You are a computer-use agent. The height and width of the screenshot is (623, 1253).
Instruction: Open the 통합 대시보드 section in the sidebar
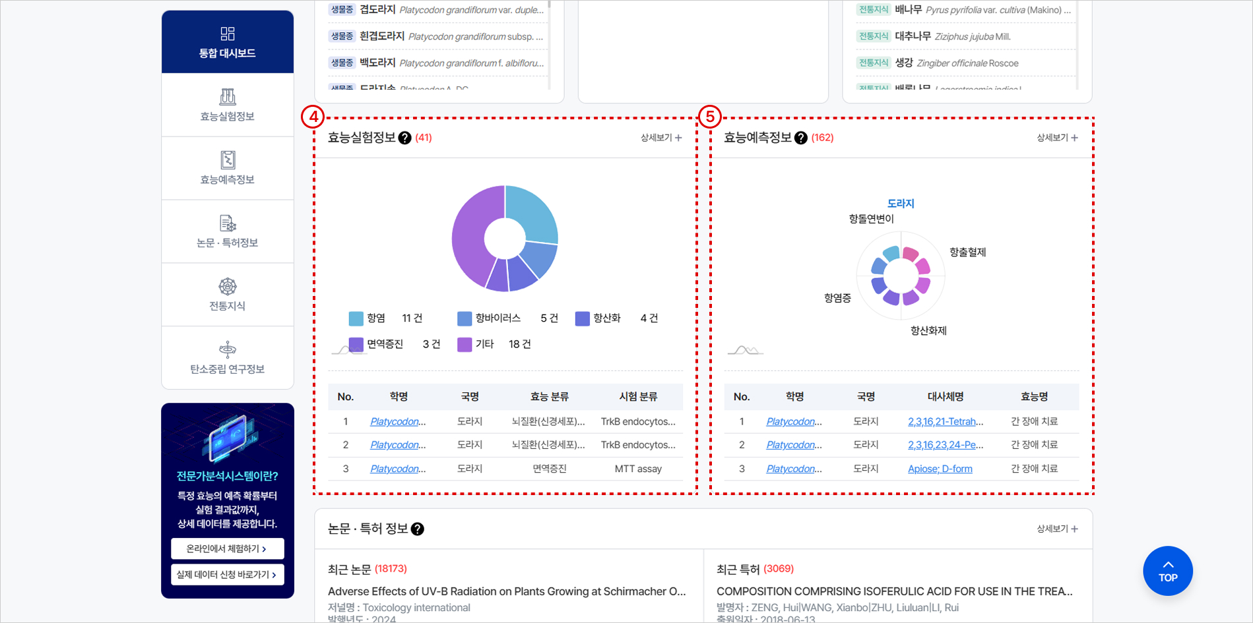(x=227, y=41)
